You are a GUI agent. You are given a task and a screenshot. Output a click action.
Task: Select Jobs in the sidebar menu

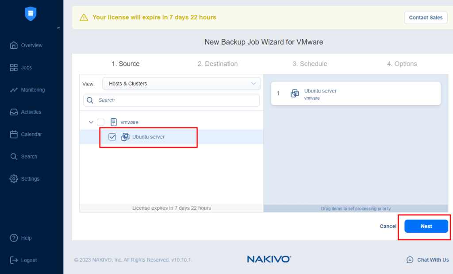click(26, 68)
